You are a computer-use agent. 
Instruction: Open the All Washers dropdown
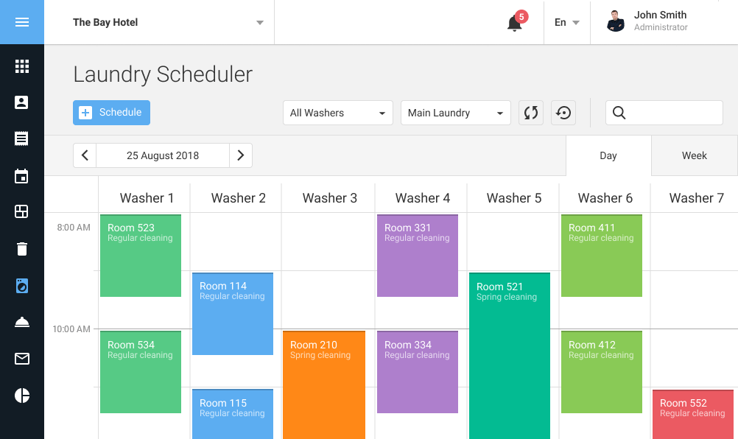point(337,113)
